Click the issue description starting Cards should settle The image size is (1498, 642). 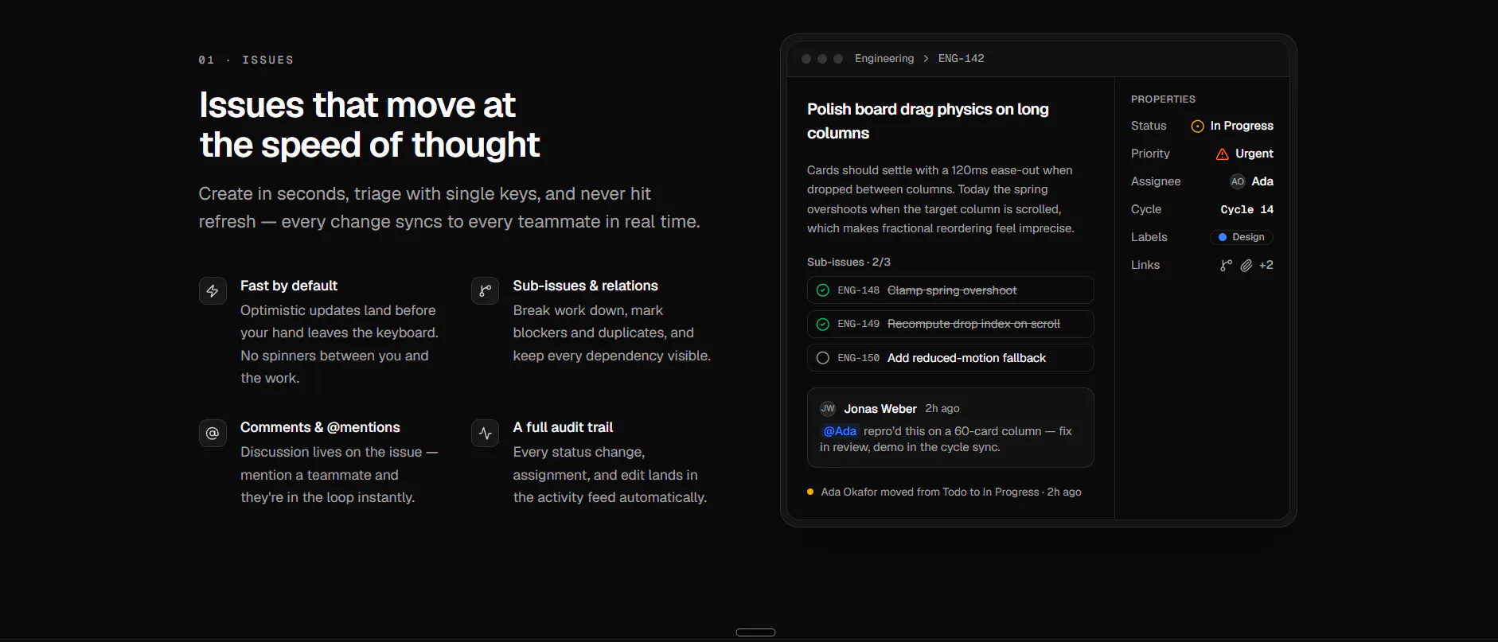(941, 200)
